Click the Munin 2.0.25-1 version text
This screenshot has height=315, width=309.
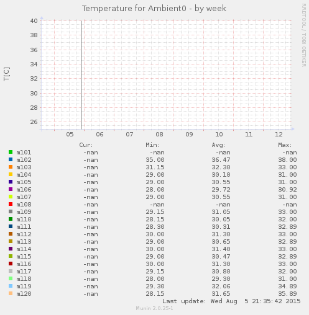(154, 308)
